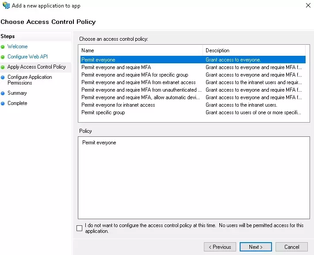Image resolution: width=314 pixels, height=255 pixels.
Task: Click Permit everyone text in Policy box
Action: pyautogui.click(x=99, y=143)
